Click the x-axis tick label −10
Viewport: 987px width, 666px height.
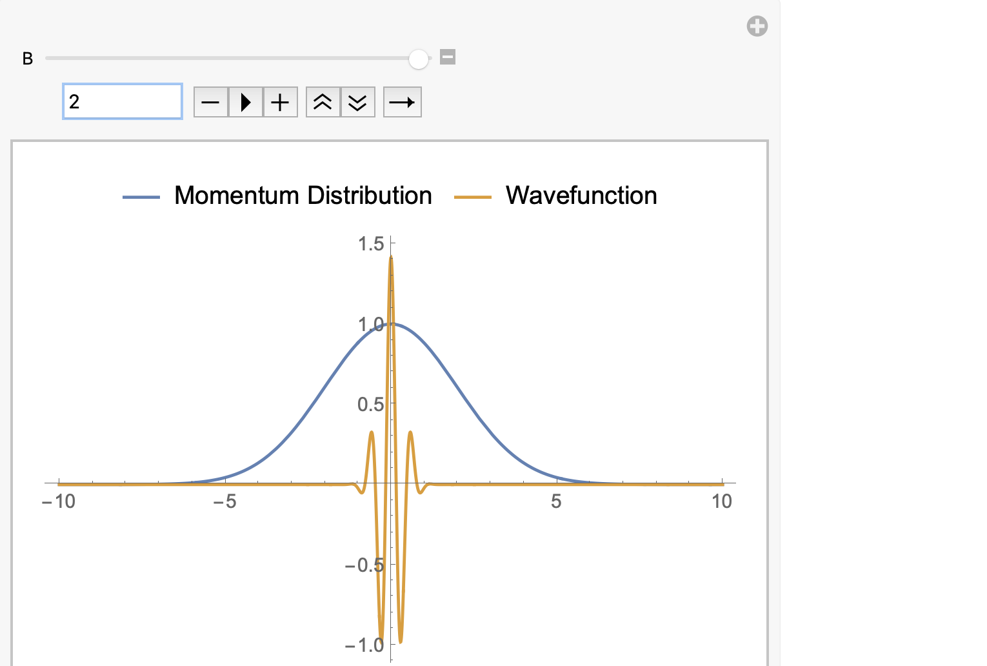pos(59,501)
